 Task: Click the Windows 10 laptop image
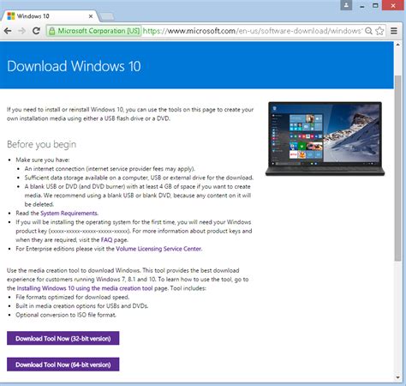pyautogui.click(x=325, y=139)
